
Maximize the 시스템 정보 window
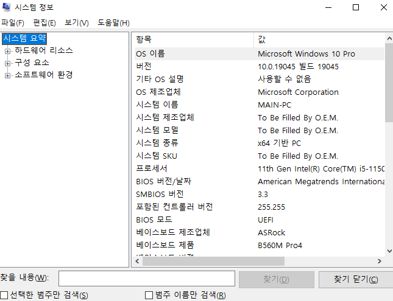(x=356, y=7)
